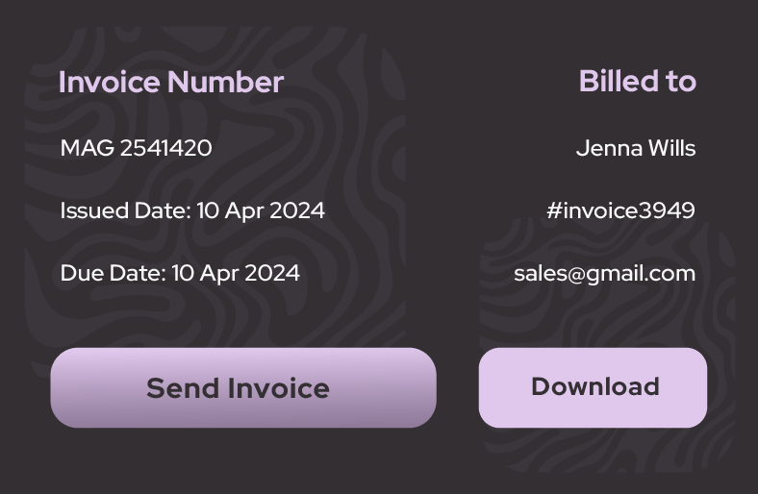Select the MAG 2541420 invoice number text
This screenshot has width=758, height=494.
coord(136,148)
